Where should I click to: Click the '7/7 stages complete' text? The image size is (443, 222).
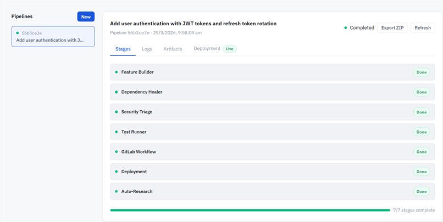coord(414,210)
